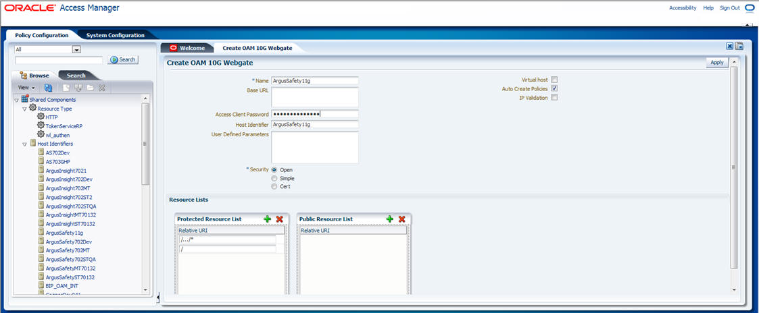The image size is (759, 313).
Task: Collapse left pane with splitter arrow
Action: (x=157, y=298)
